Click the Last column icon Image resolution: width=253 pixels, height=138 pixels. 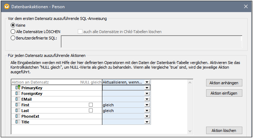pos(18,110)
